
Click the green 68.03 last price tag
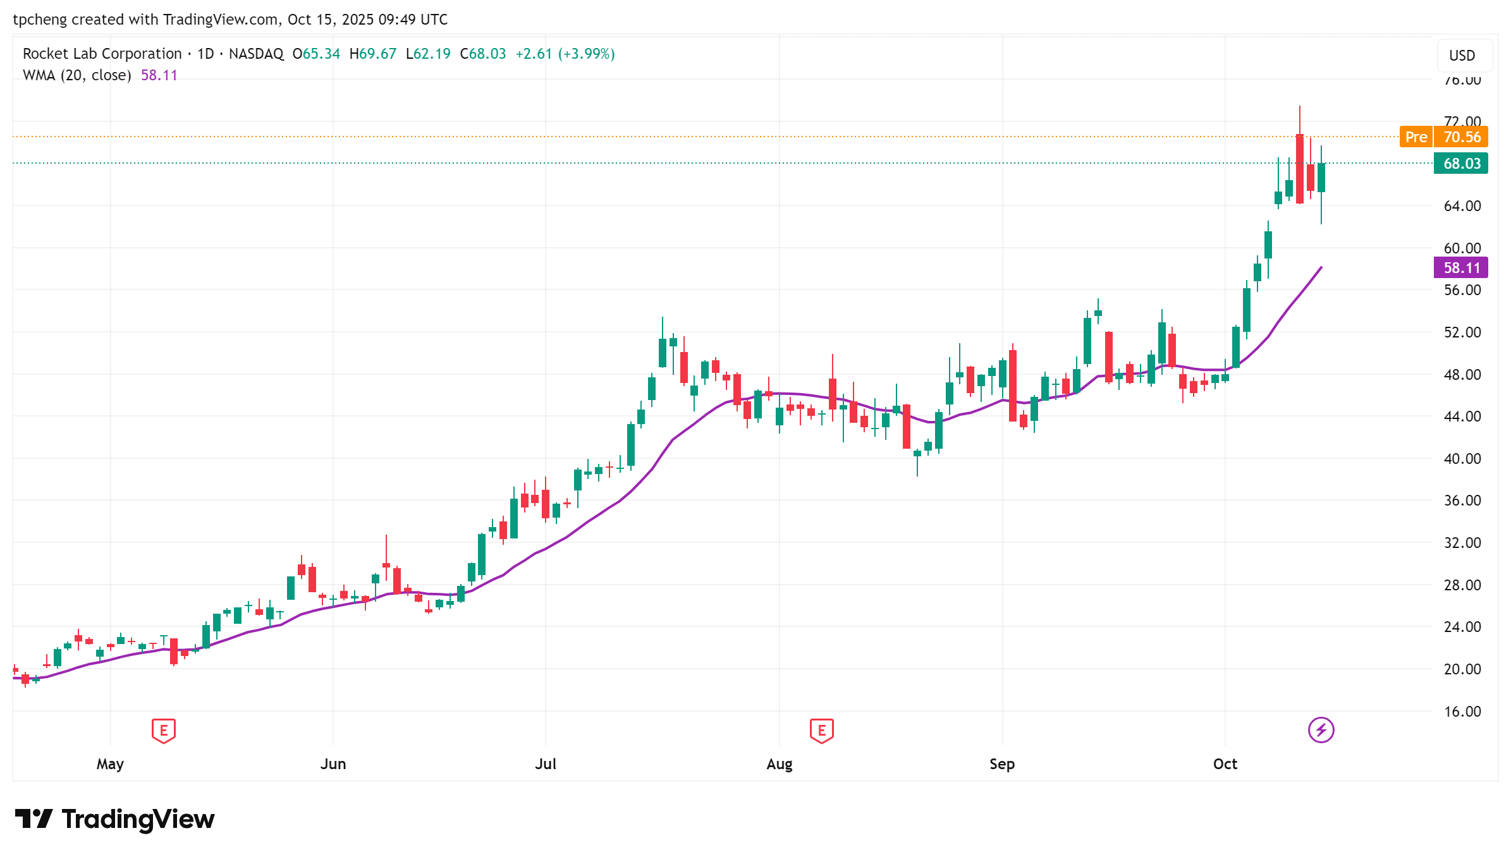click(x=1461, y=164)
